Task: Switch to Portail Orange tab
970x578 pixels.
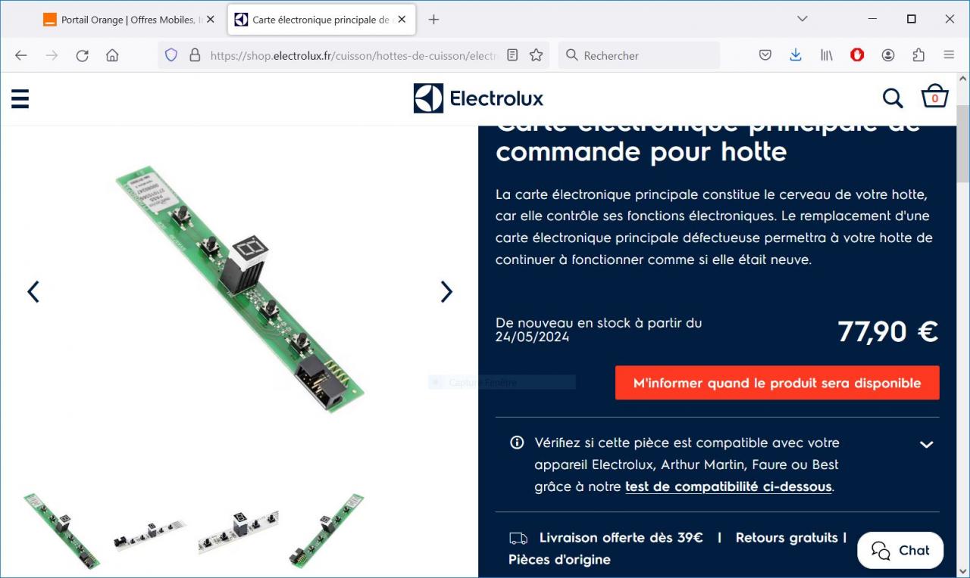Action: point(127,20)
